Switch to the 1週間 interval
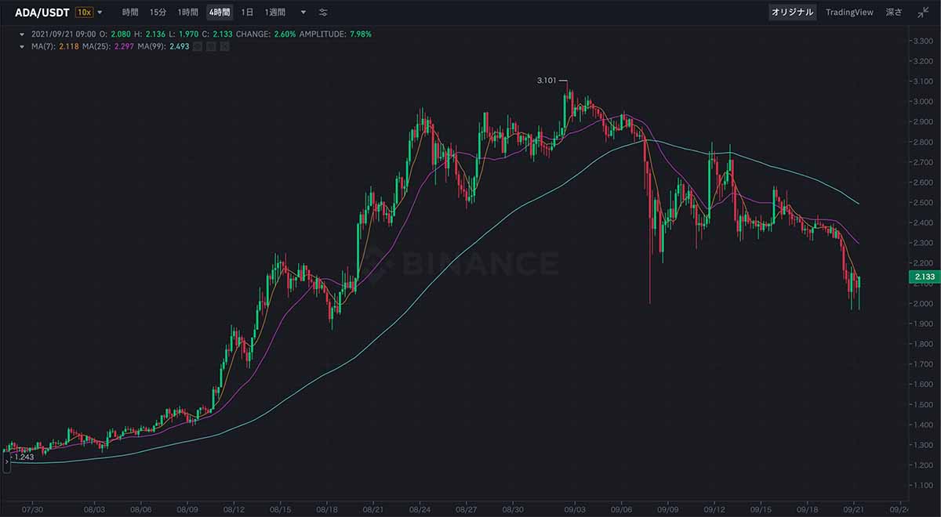 point(274,13)
